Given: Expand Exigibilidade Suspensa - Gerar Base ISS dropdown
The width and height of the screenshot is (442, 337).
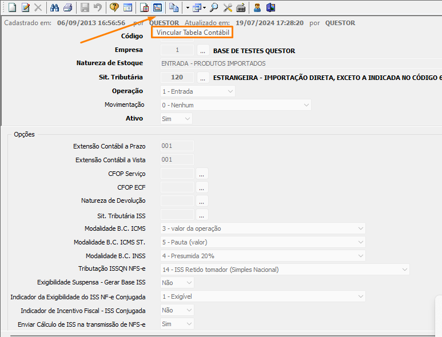Looking at the screenshot, I should click(x=189, y=283).
